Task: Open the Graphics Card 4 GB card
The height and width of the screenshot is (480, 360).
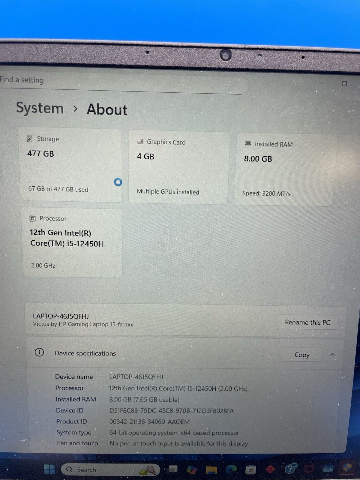Action: tap(179, 167)
